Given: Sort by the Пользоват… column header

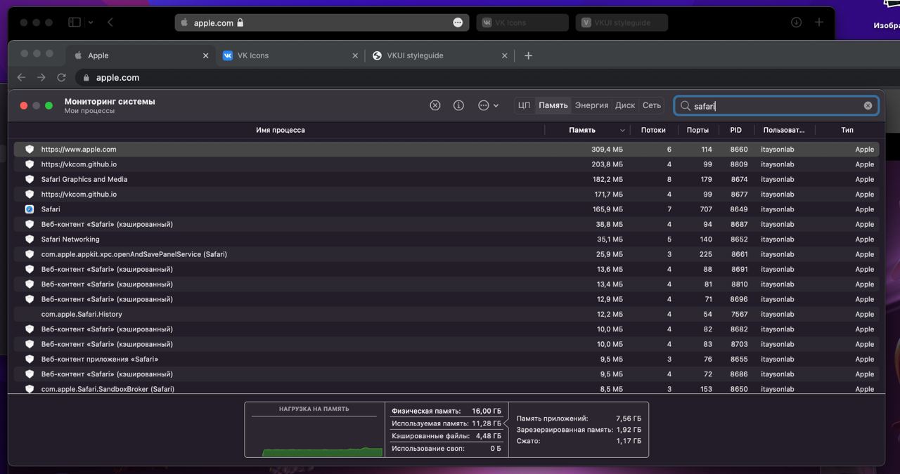Looking at the screenshot, I should click(x=784, y=130).
